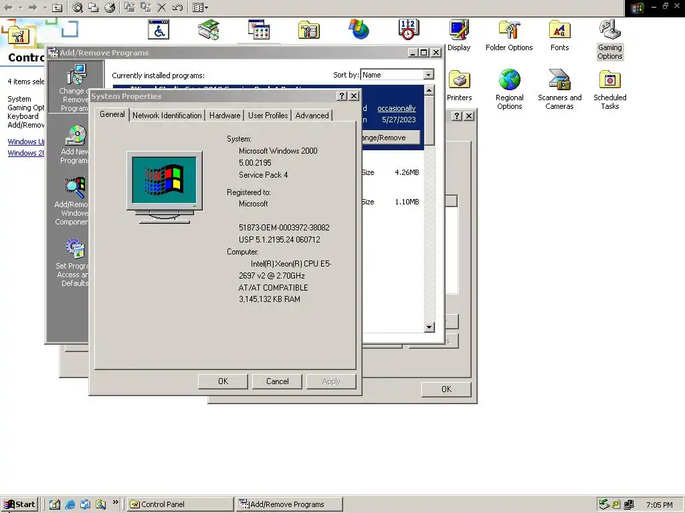Follow the Windows 2000 support link
Viewport: 685px width, 513px height.
point(26,153)
